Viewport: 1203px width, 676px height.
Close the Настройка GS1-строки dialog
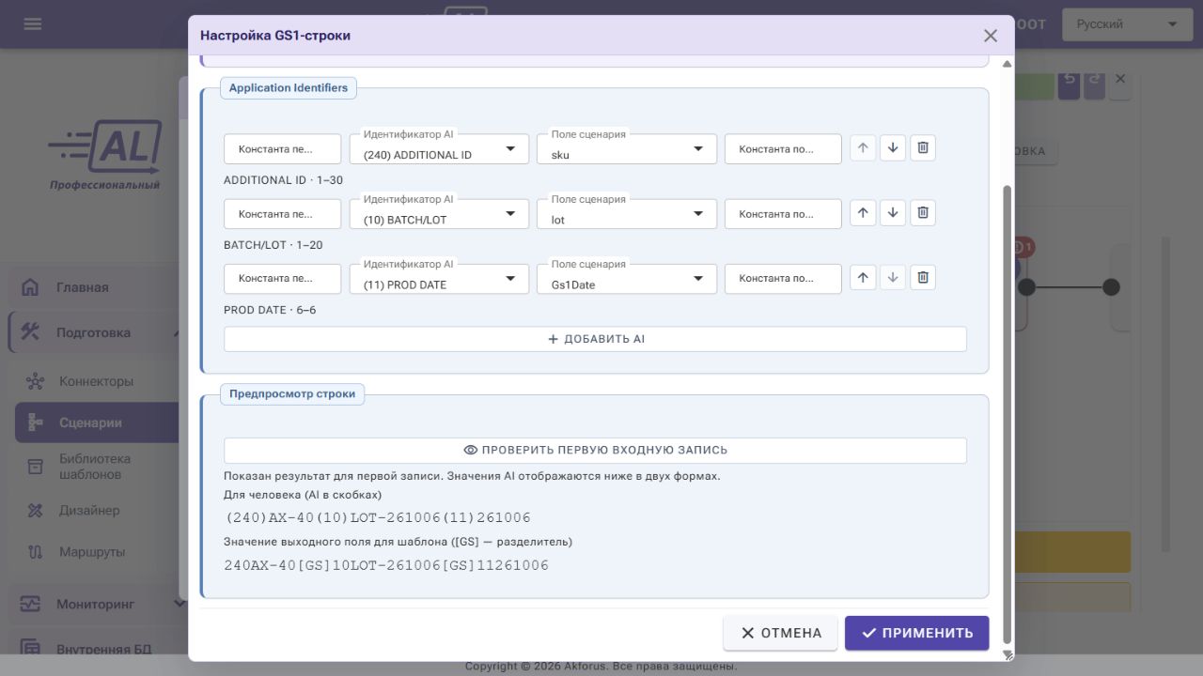[x=990, y=36]
